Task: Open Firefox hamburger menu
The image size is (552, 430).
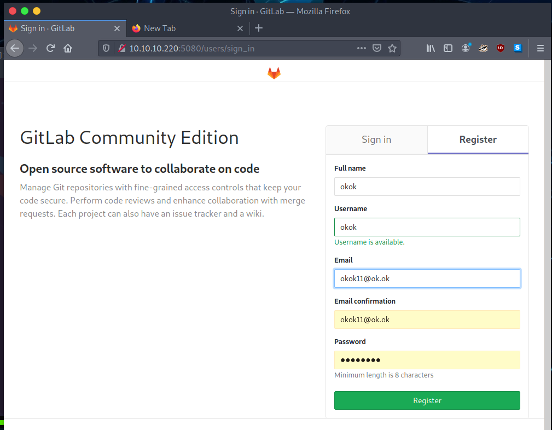Action: click(541, 48)
